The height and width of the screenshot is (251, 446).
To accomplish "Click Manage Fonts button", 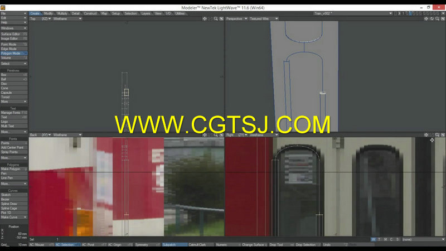I will tap(13, 113).
